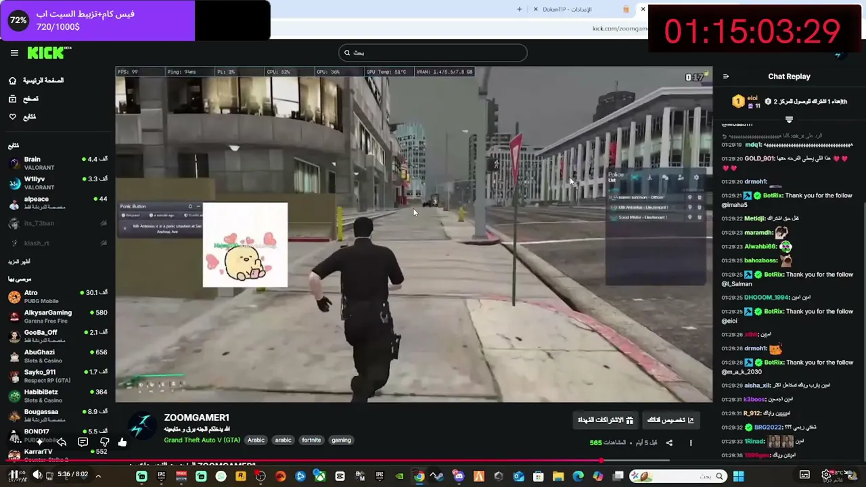Click the gift subscriptions button

(x=605, y=420)
